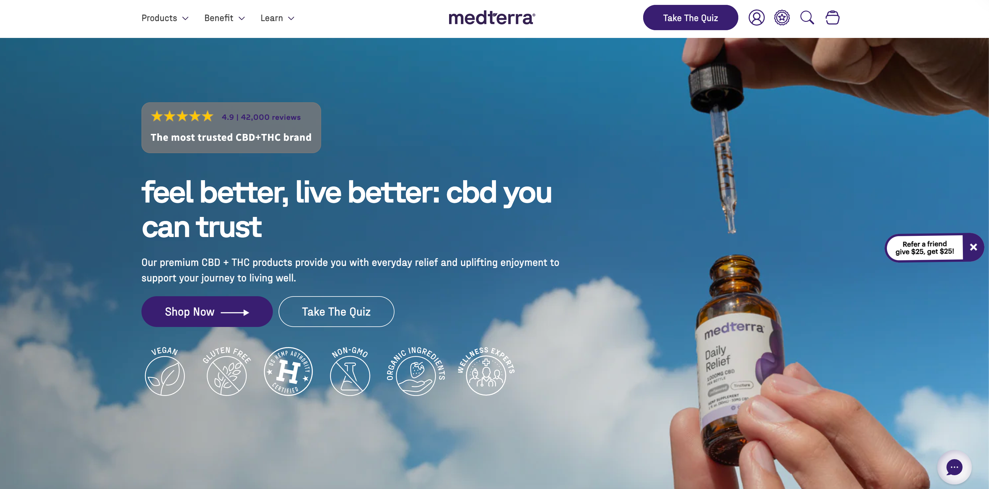Open the shopping cart icon
Viewport: 989px width, 489px height.
pos(832,18)
